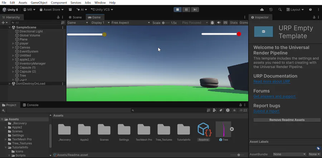322x158 pixels.
Task: Open the toolbar help icon
Action: [x=310, y=10]
